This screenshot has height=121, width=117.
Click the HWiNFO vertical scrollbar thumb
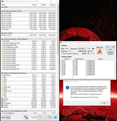click(x=58, y=30)
